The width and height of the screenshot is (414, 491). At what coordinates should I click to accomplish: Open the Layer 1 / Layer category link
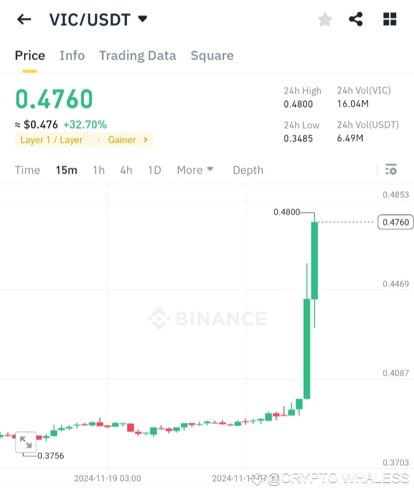tap(52, 140)
